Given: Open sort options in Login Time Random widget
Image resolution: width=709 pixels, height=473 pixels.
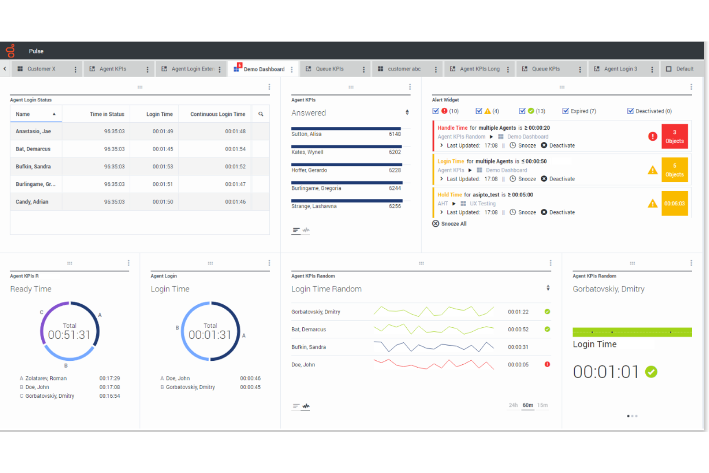Looking at the screenshot, I should click(548, 288).
